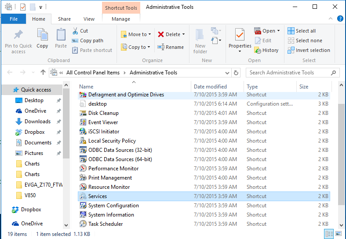The width and height of the screenshot is (346, 239).
Task: Click the Shortcut Tools contextual tab
Action: pyautogui.click(x=121, y=8)
